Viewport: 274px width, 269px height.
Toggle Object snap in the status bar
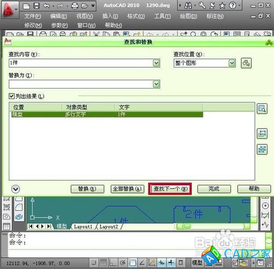click(133, 262)
